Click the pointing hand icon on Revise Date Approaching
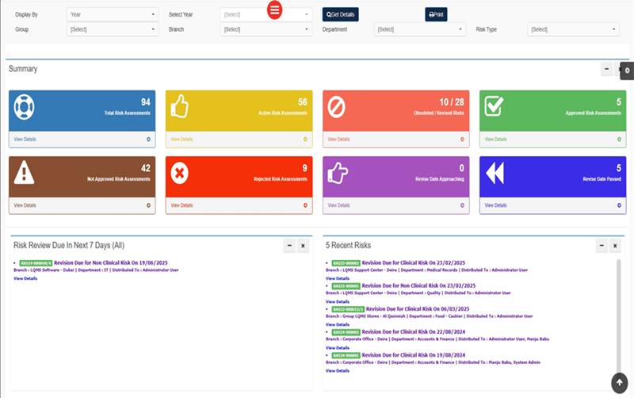634x398 pixels. 338,173
